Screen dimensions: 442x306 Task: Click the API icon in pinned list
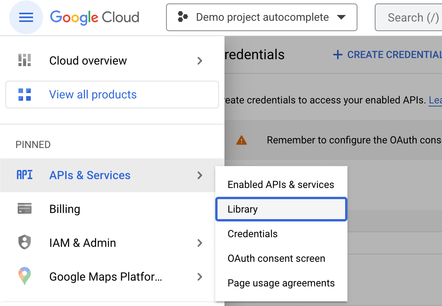point(25,175)
